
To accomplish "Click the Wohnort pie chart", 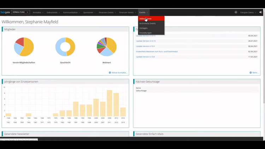I will (x=107, y=47).
